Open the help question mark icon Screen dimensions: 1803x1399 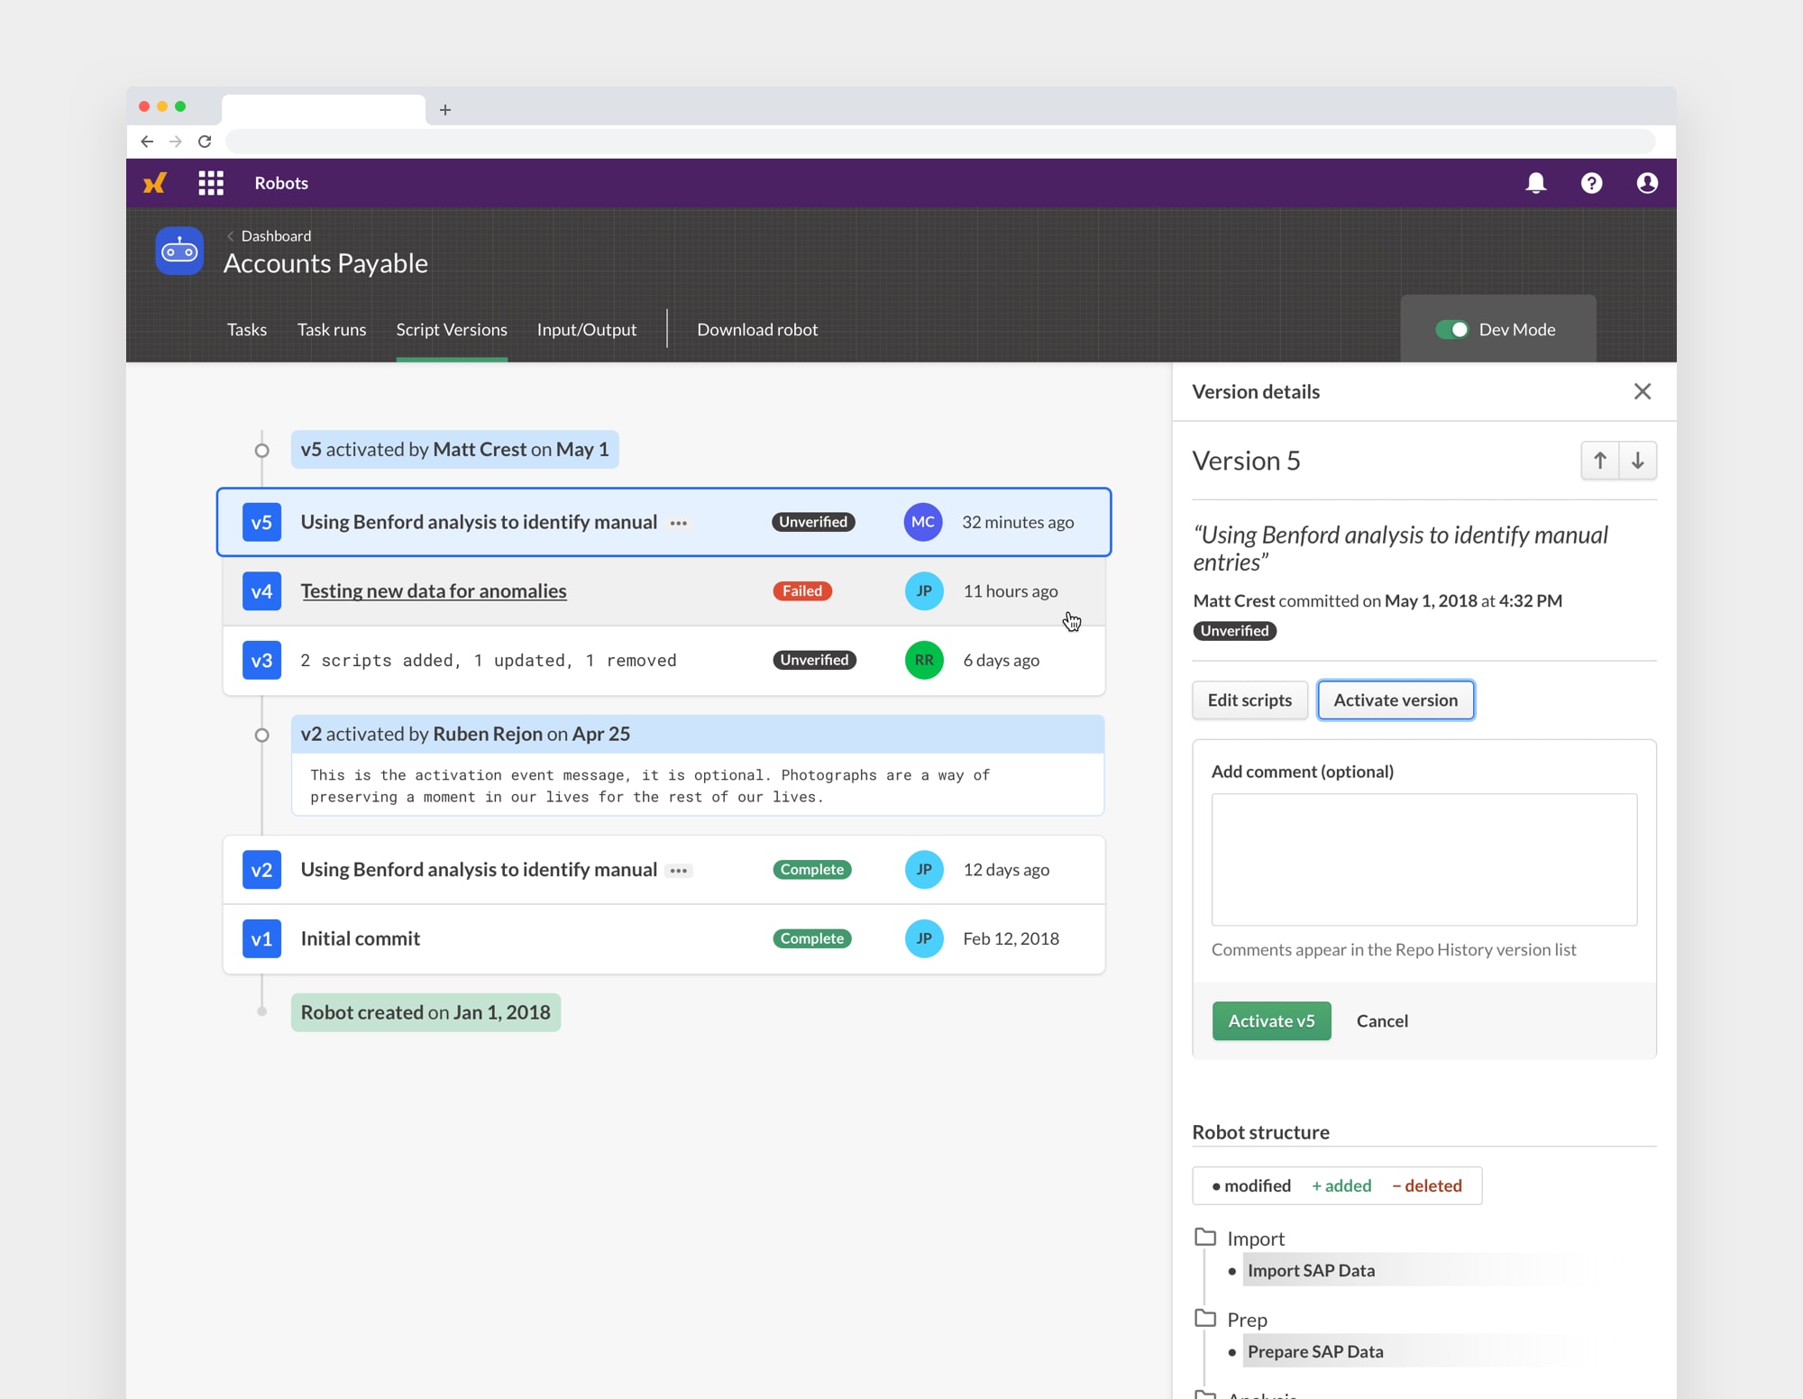1592,183
